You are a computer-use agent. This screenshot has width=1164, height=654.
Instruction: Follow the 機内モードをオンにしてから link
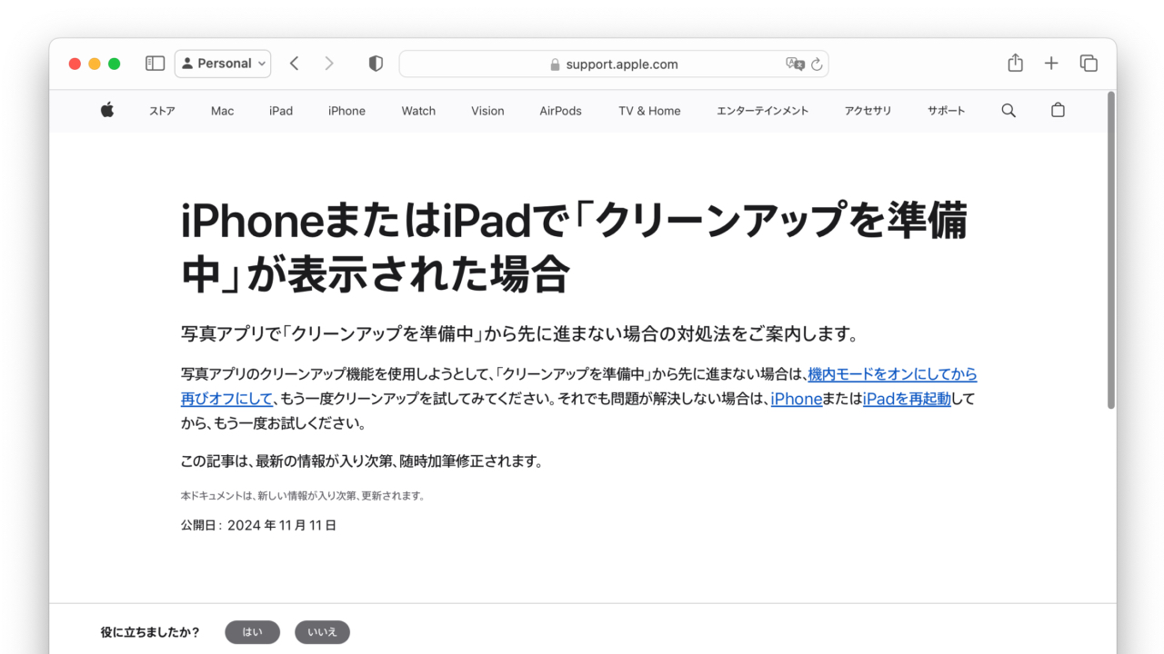[892, 374]
